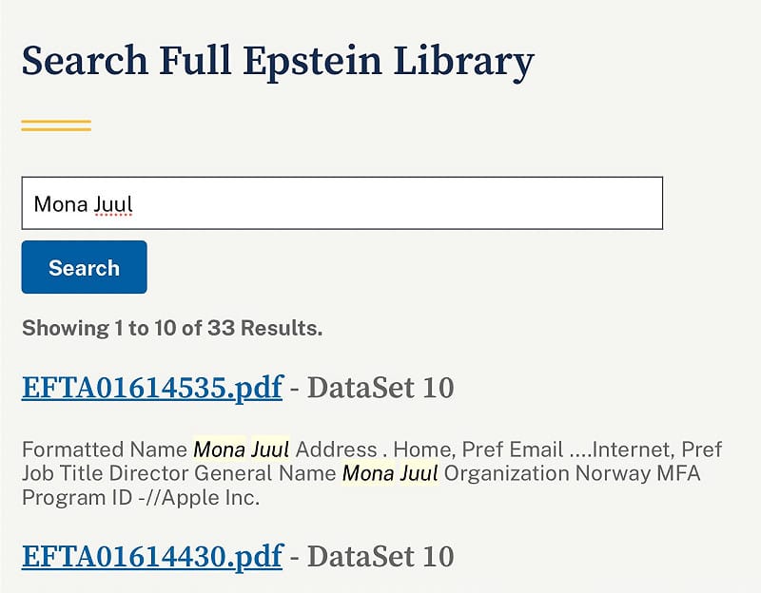Click the yellow double-line divider under heading
761x593 pixels.
point(56,125)
